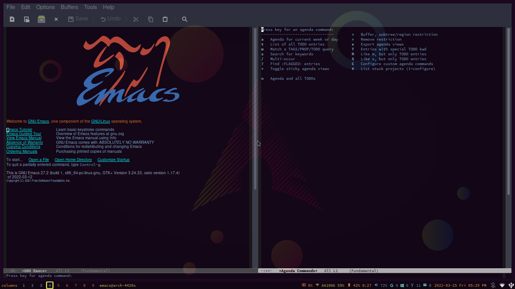
Task: Click the volume speaker icon in status bar
Action: pyautogui.click(x=376, y=285)
